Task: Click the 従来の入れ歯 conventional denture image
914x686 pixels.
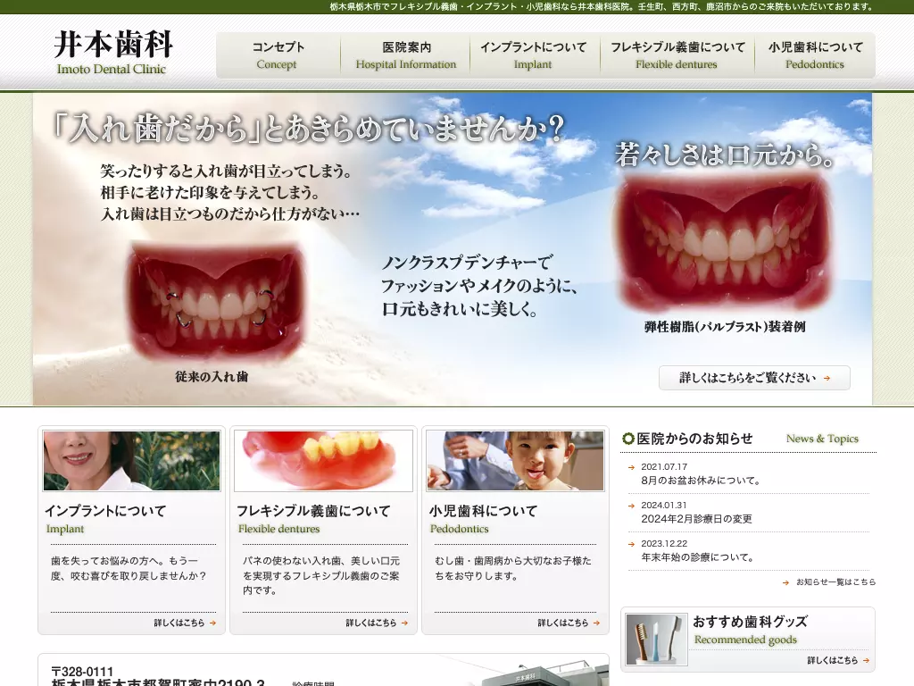Action: (215, 300)
